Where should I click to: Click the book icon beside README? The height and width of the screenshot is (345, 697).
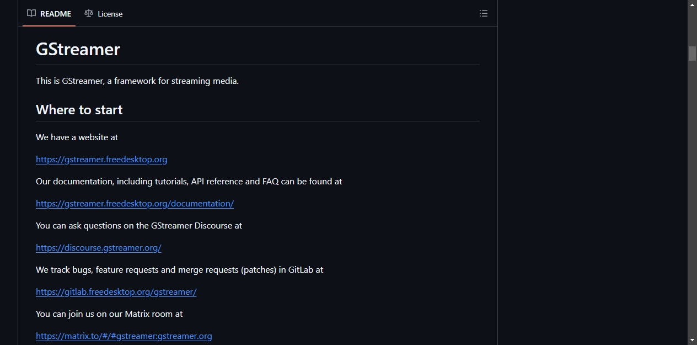click(31, 13)
